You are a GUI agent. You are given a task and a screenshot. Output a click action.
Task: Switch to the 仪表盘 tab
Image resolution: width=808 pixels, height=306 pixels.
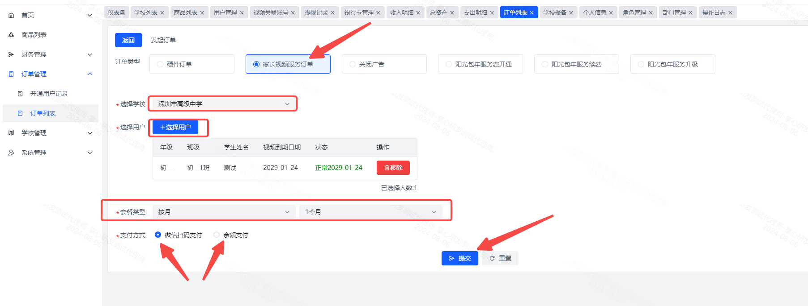pyautogui.click(x=116, y=12)
